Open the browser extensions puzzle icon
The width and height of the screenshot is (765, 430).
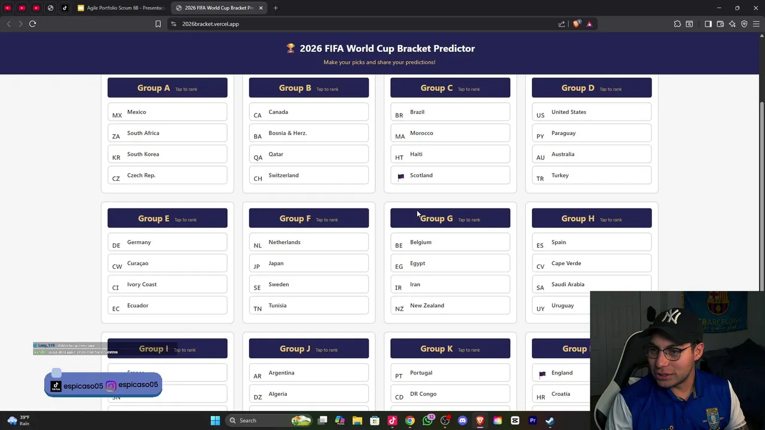coord(677,24)
